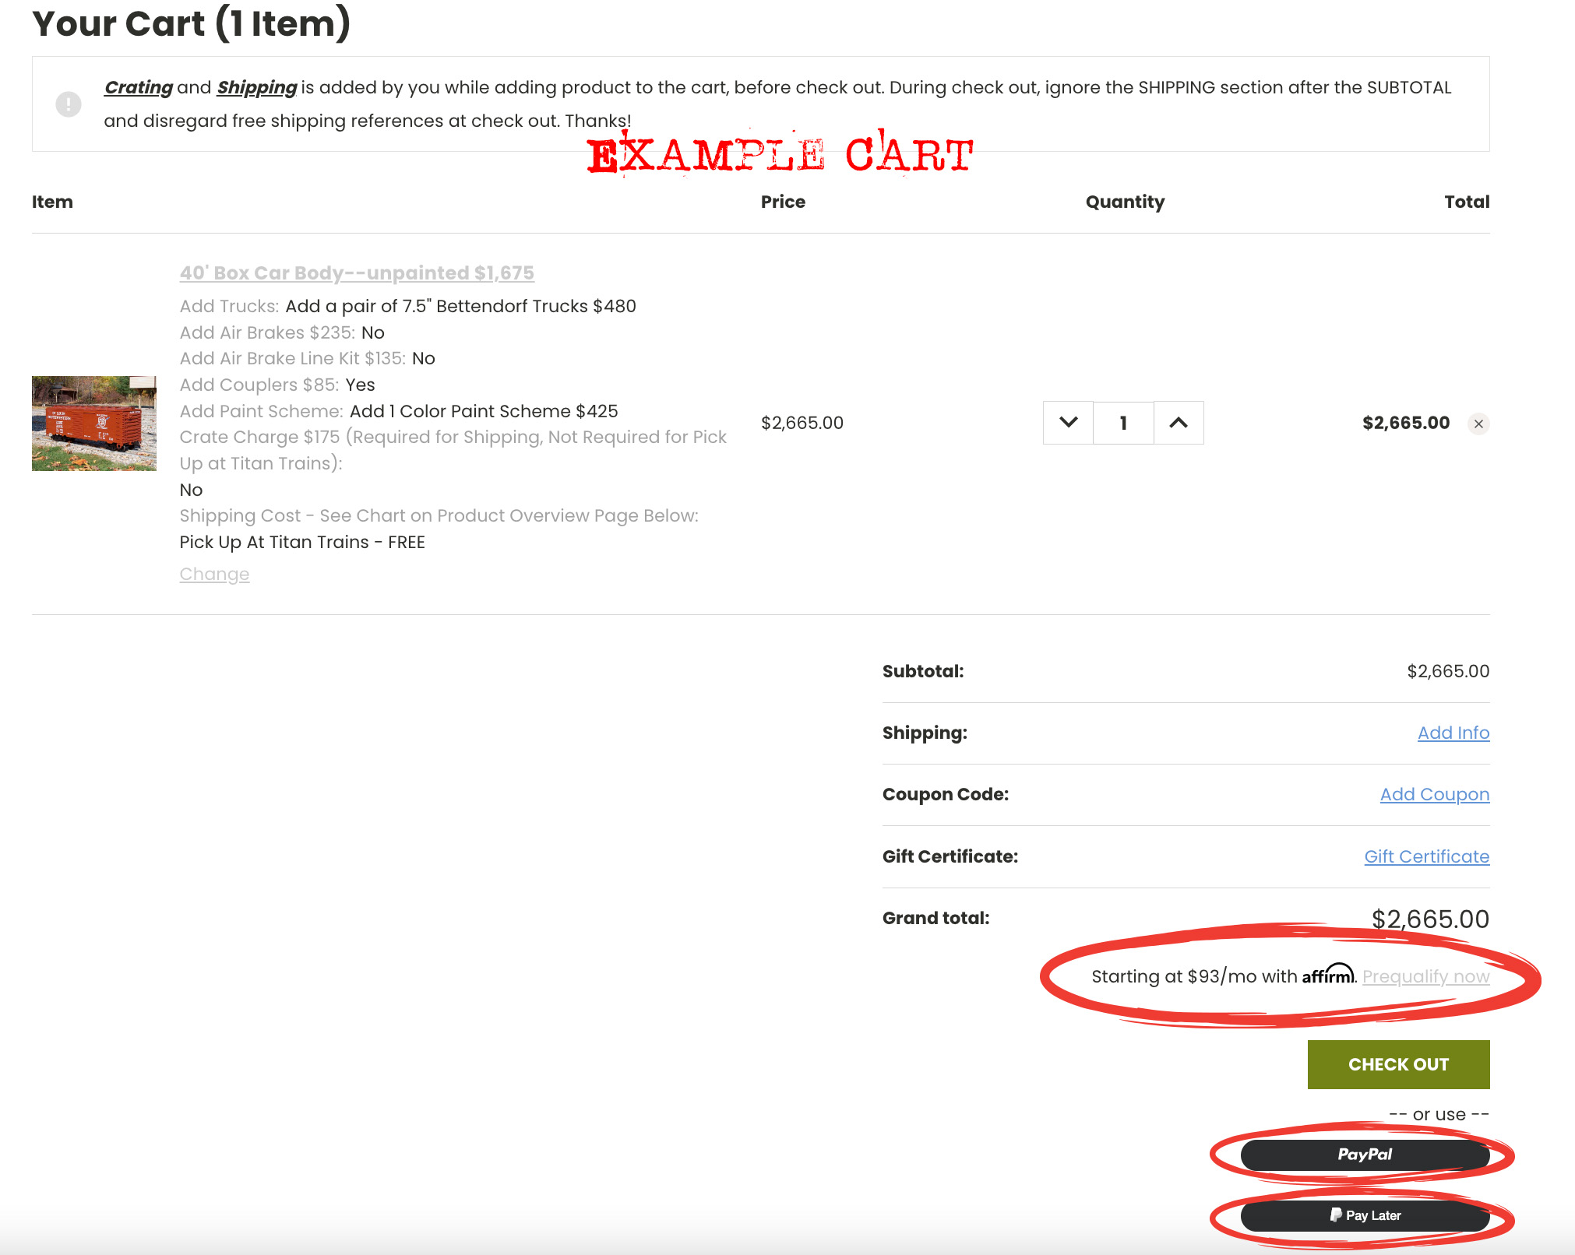Open the 40' Box Car Body product page
The height and width of the screenshot is (1255, 1575).
[x=357, y=272]
